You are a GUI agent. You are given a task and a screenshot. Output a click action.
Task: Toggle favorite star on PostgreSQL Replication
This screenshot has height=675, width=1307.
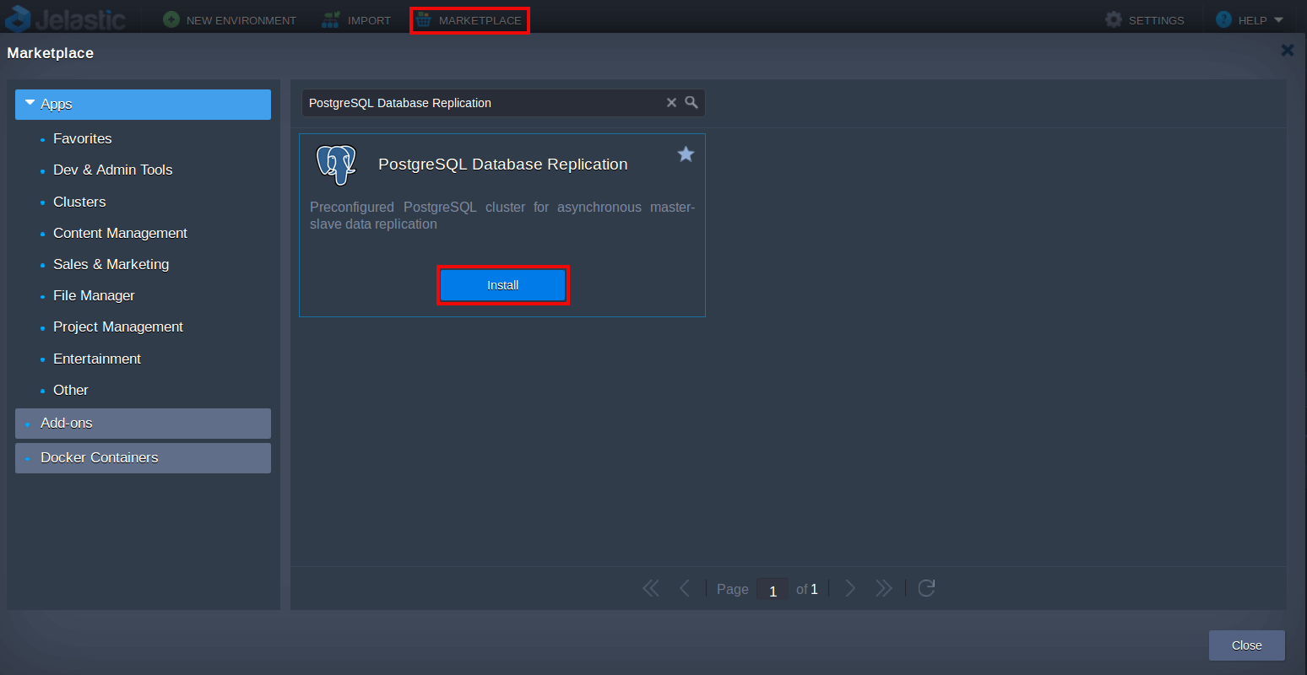point(686,154)
